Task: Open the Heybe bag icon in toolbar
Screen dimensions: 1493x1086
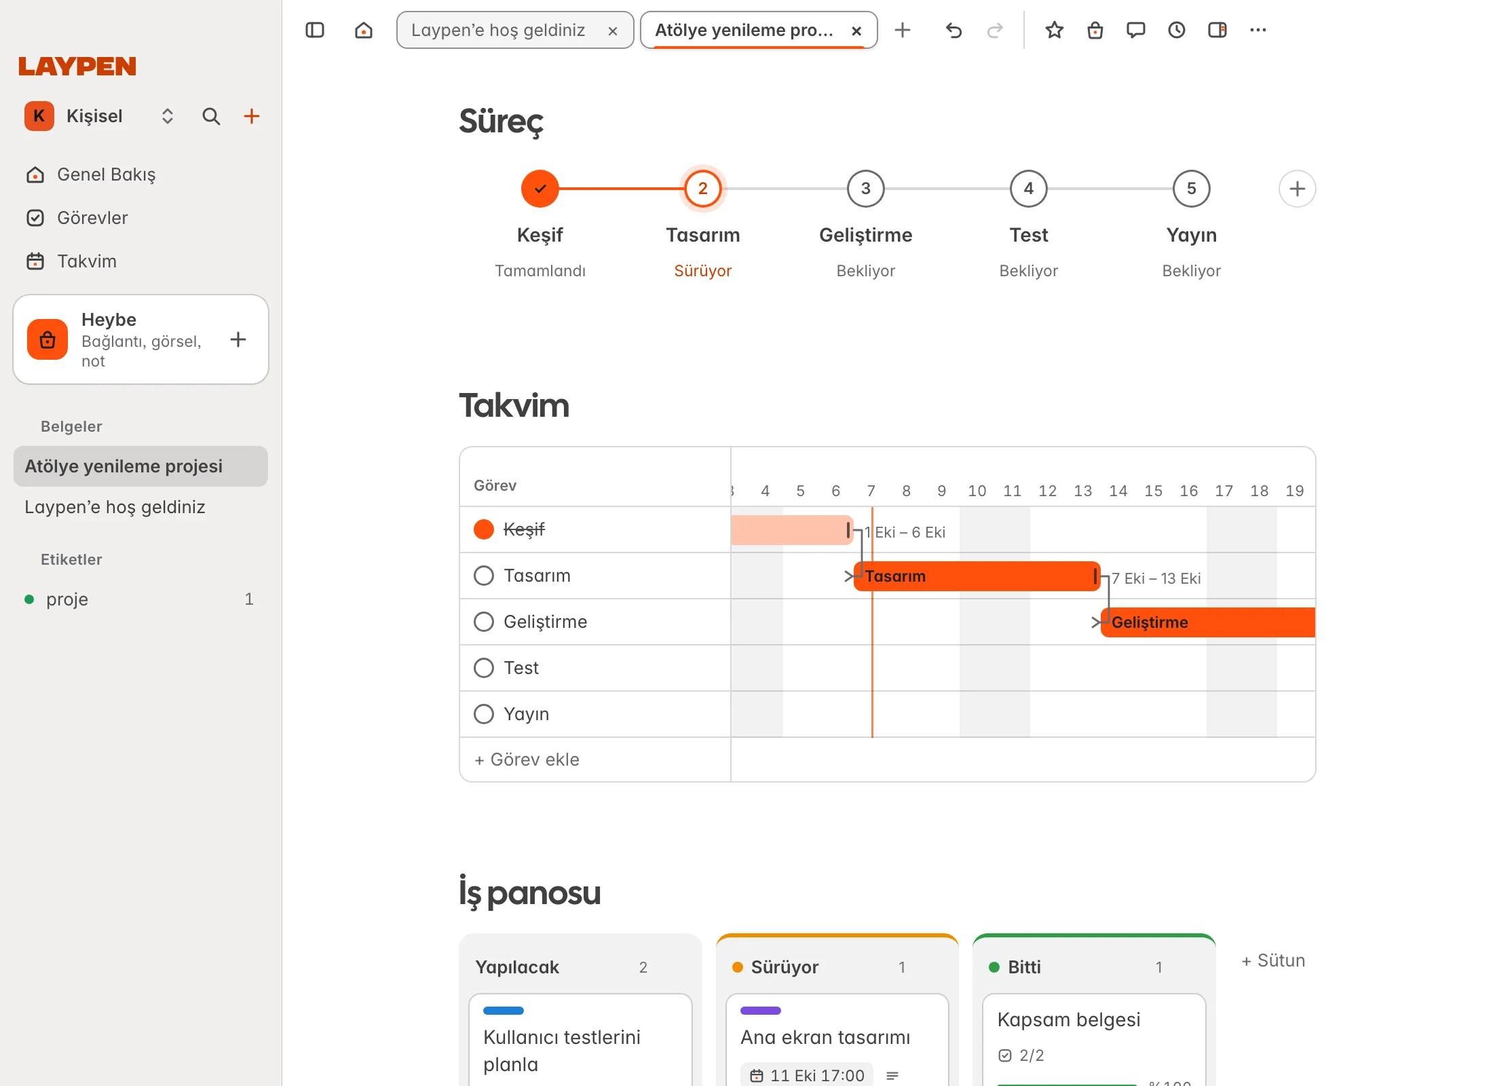Action: pos(1095,30)
